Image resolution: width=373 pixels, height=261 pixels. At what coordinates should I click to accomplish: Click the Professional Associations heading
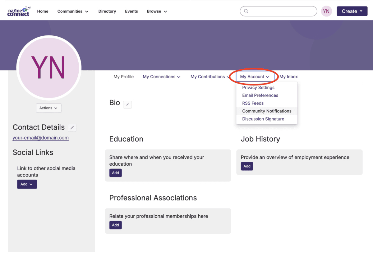153,198
